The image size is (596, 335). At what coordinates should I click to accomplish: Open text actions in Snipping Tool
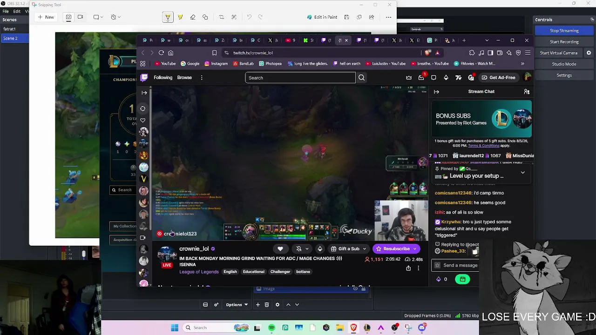coord(234,17)
